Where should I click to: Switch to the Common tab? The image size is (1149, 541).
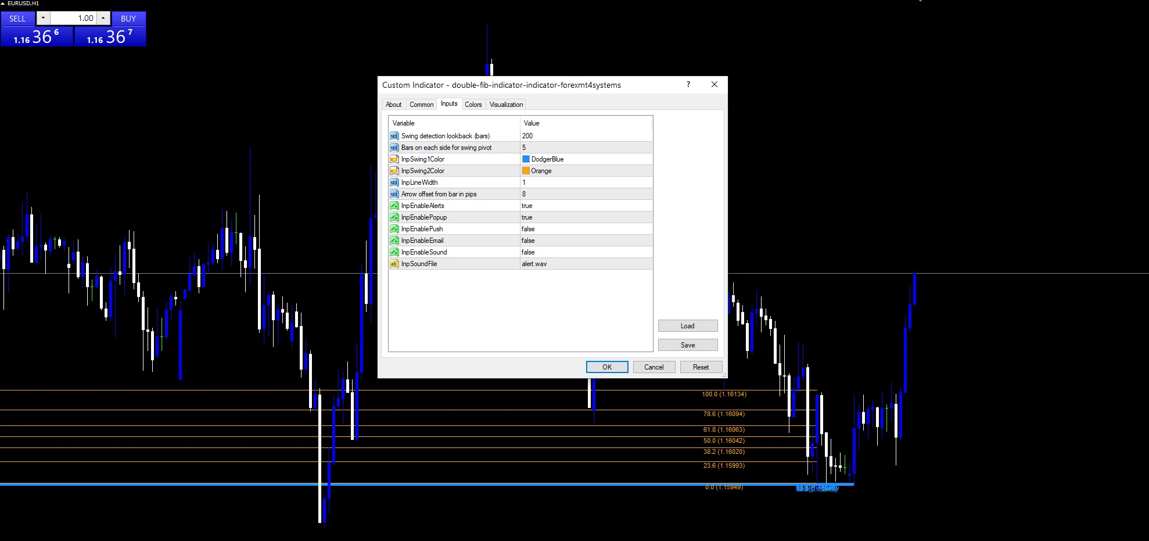coord(421,105)
